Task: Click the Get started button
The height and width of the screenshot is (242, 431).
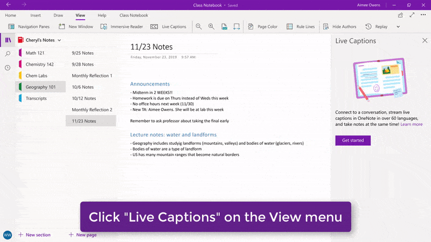Action: click(x=353, y=140)
